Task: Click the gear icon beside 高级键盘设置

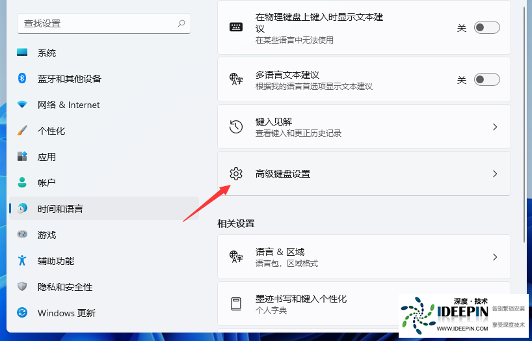Action: (236, 174)
